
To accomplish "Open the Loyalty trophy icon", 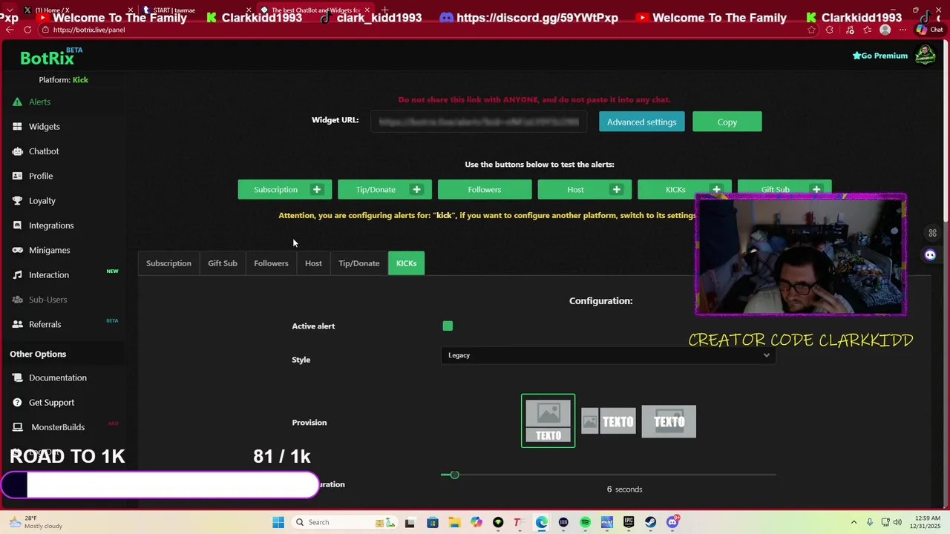I will click(x=17, y=201).
